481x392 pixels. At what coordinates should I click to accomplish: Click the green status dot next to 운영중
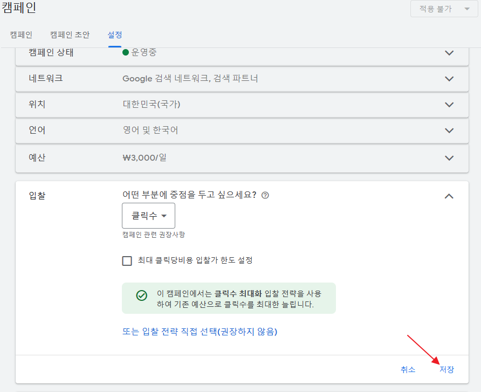126,53
